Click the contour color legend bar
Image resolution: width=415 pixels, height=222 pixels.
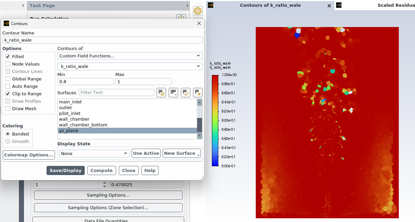(x=215, y=120)
